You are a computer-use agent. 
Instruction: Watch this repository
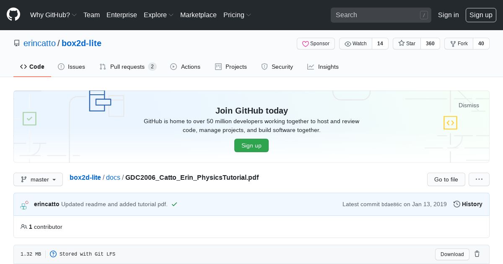355,44
